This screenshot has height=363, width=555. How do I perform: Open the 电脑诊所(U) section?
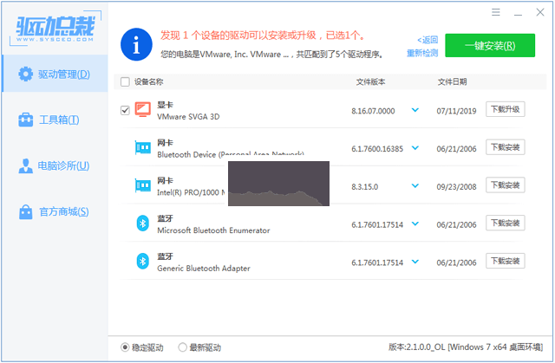point(55,165)
